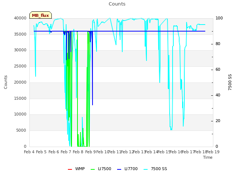Toggle the WMP legend entry
The height and width of the screenshot is (176, 235).
[76, 169]
